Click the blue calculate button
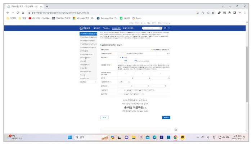This screenshot has height=144, width=252. pyautogui.click(x=166, y=117)
